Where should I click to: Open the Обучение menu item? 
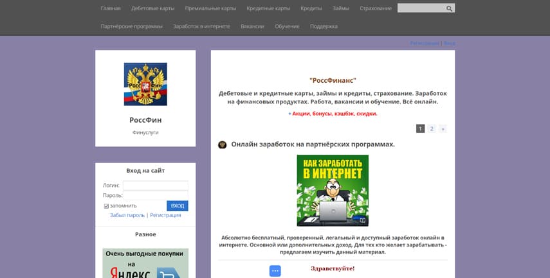[287, 26]
